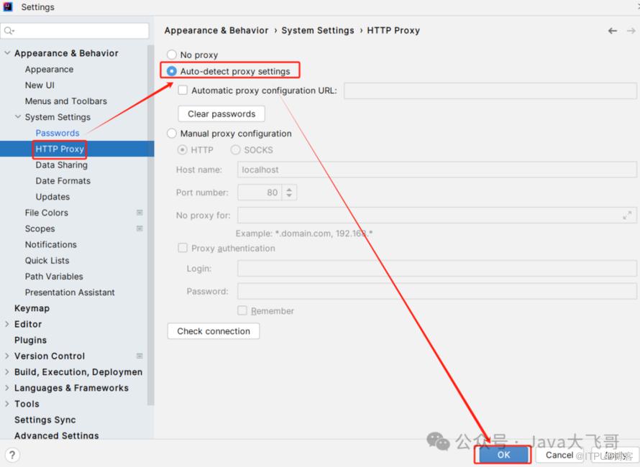Click the Cancel button
This screenshot has height=467, width=640.
pyautogui.click(x=559, y=455)
